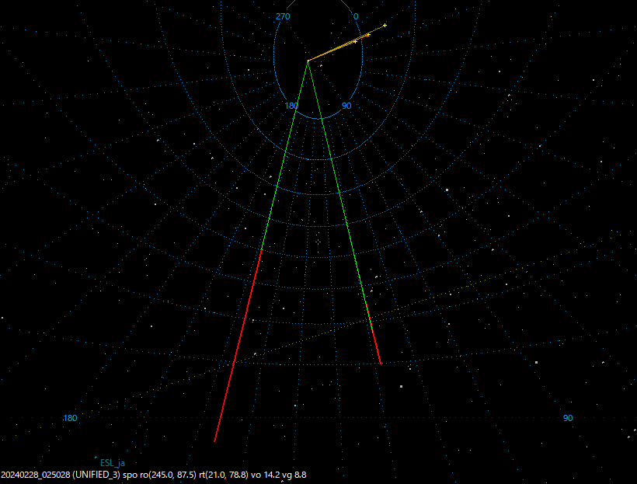This screenshot has width=637, height=484.
Task: Click the inner ring label 180
Action: tap(291, 106)
